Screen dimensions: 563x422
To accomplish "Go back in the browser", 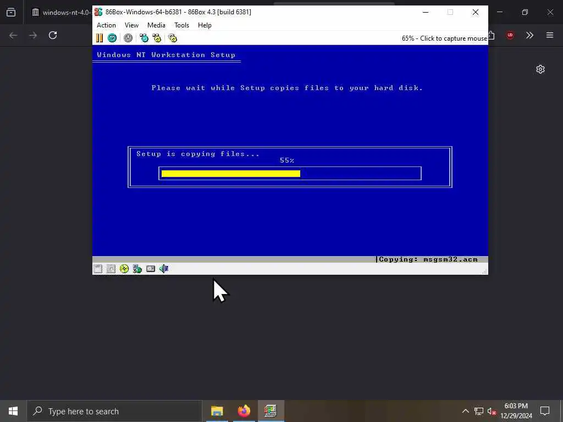I will pos(13,35).
